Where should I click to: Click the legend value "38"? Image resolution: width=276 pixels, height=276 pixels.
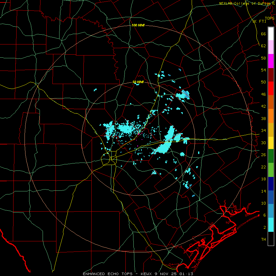point(263,118)
